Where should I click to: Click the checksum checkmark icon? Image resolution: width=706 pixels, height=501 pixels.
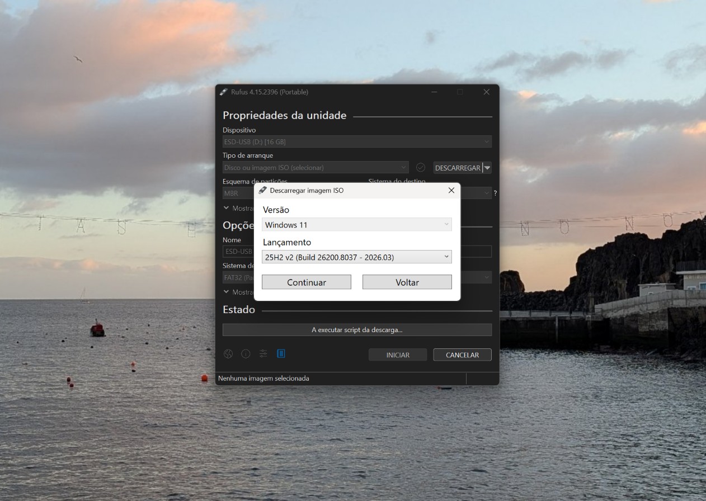421,167
